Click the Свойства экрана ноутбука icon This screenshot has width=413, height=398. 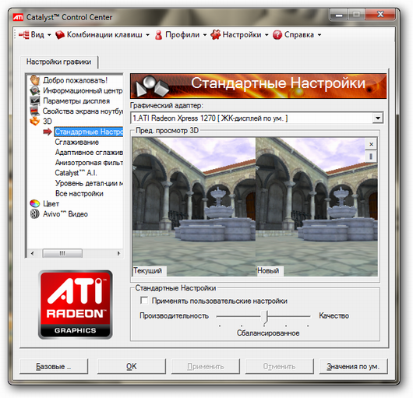pyautogui.click(x=34, y=111)
